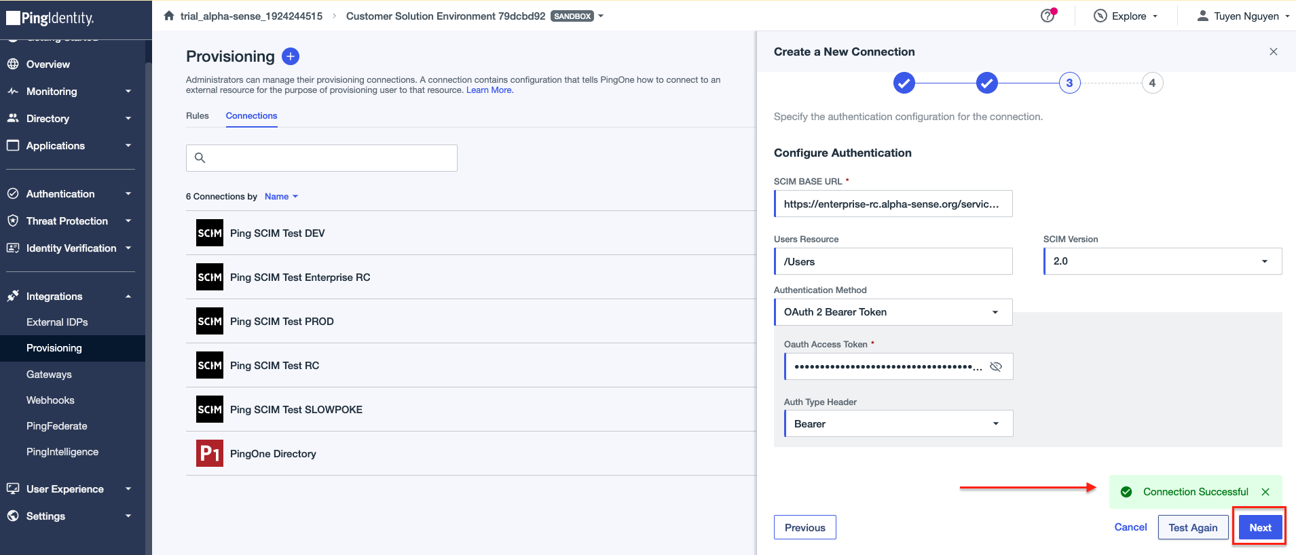Click the Users Resource field
Screen dimensions: 1296x555
point(893,261)
